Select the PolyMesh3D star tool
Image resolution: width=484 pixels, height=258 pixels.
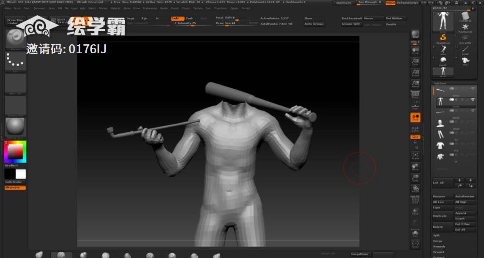click(x=465, y=28)
